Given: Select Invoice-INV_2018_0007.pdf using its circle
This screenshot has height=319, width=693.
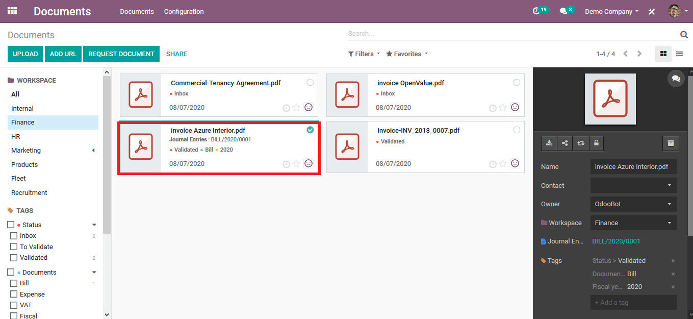Looking at the screenshot, I should [x=517, y=130].
